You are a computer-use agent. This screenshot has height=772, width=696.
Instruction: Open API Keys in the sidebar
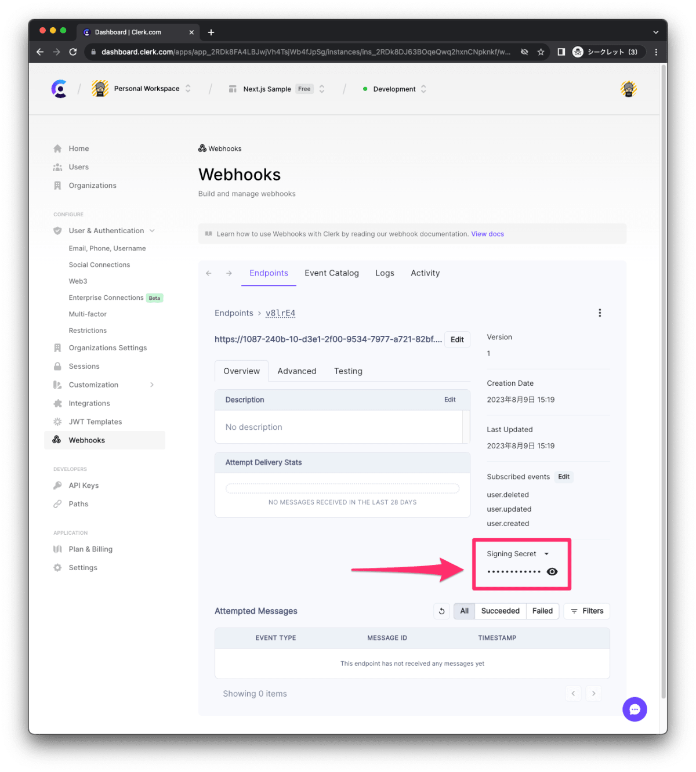(84, 485)
